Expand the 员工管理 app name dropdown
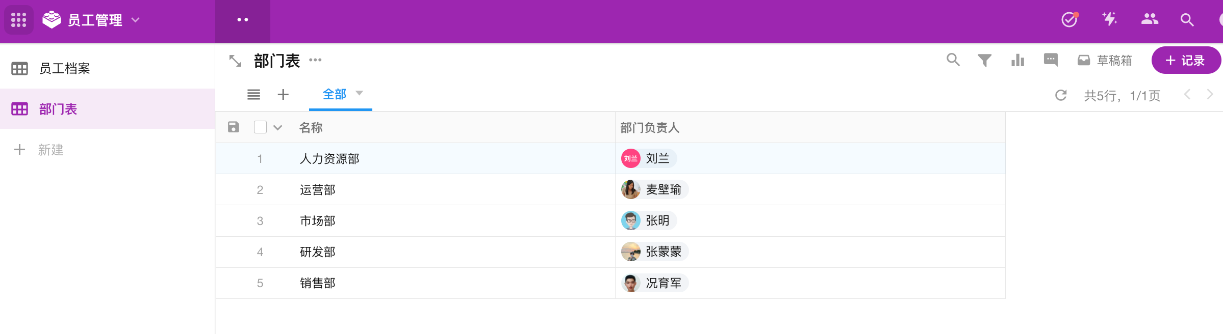The height and width of the screenshot is (334, 1223). (135, 20)
